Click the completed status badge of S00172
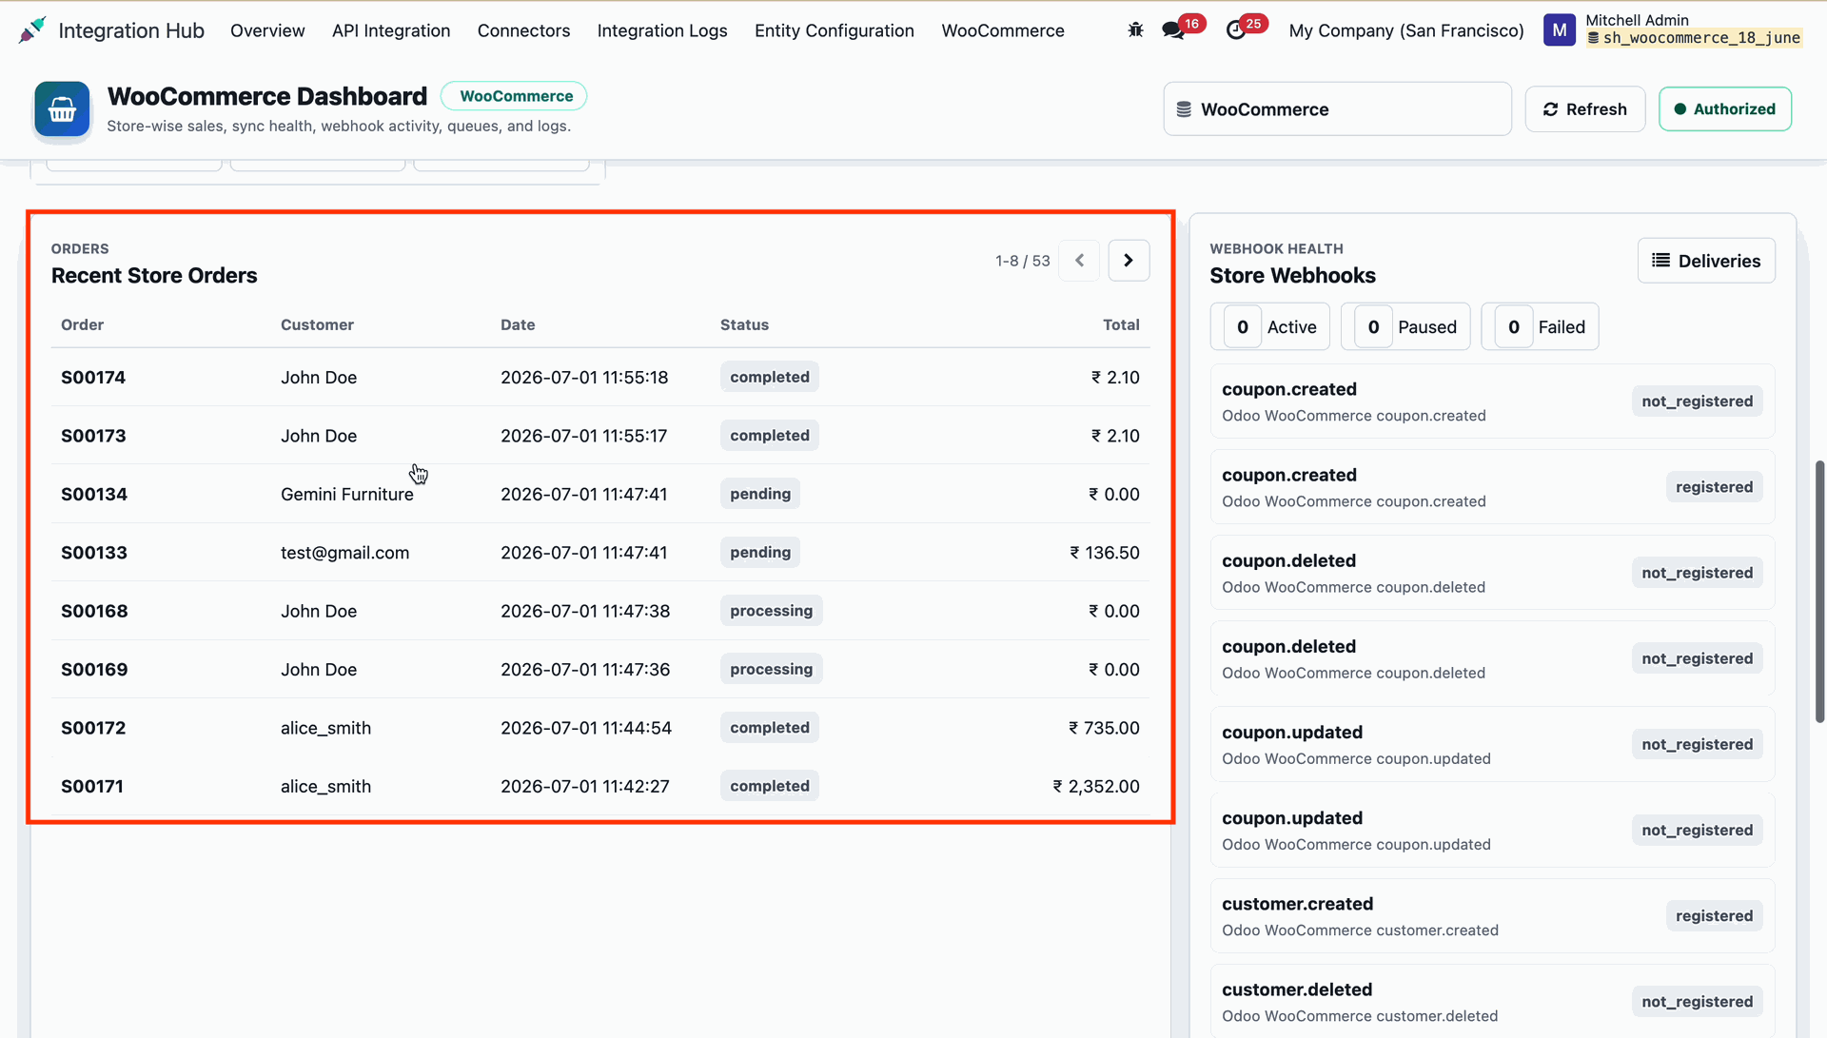1827x1038 pixels. click(770, 728)
